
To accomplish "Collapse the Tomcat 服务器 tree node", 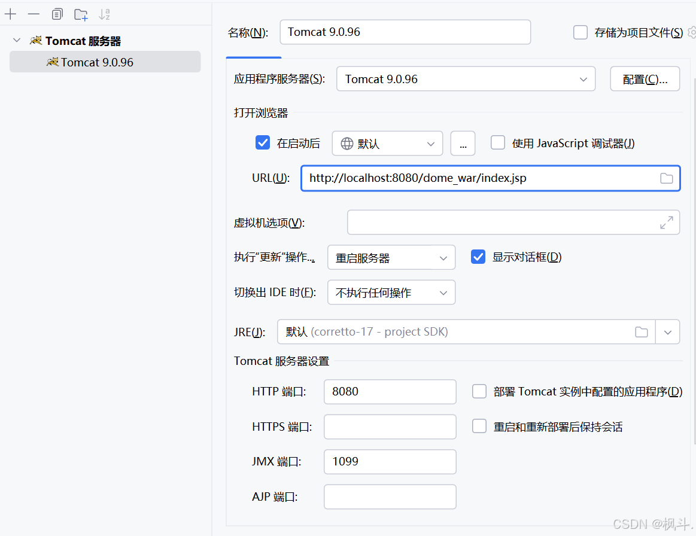I will pyautogui.click(x=17, y=40).
